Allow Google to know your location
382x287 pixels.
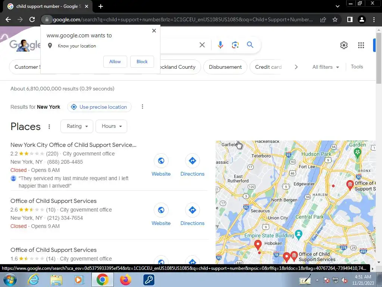115,62
